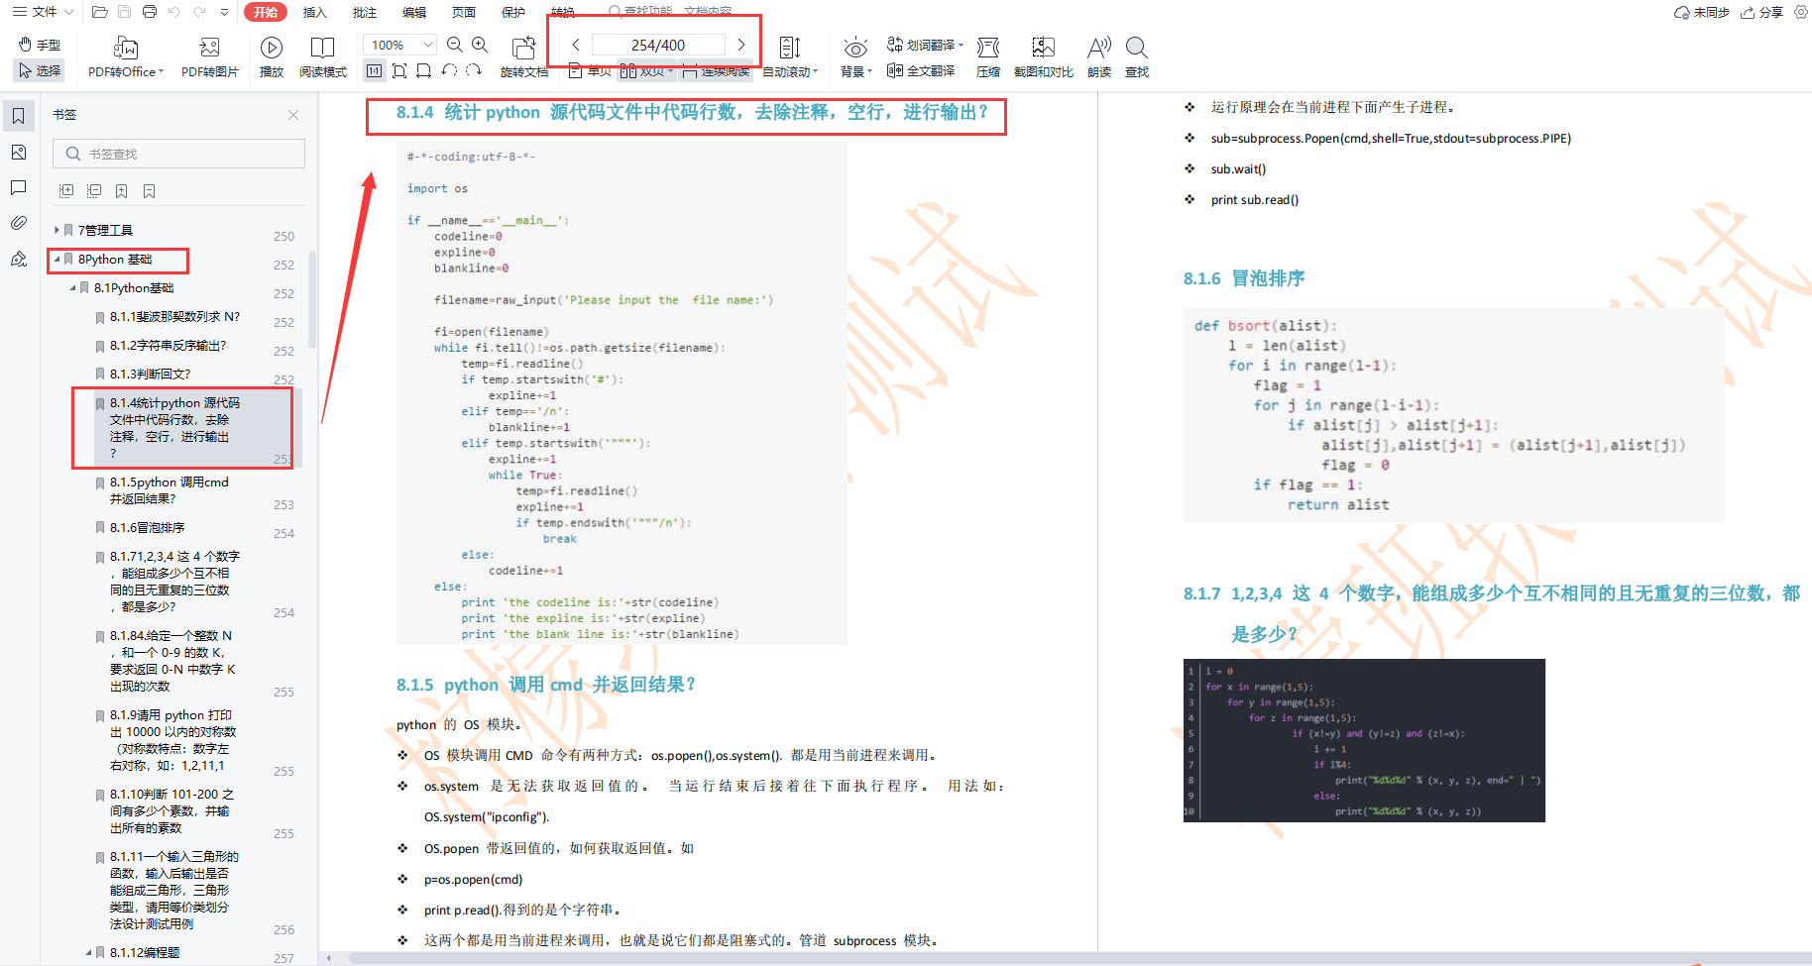This screenshot has width=1812, height=966.
Task: Open the 文件 file menu
Action: (43, 12)
